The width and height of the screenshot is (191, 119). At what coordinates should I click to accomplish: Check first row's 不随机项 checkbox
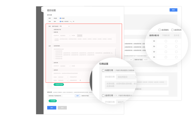pyautogui.click(x=166, y=41)
